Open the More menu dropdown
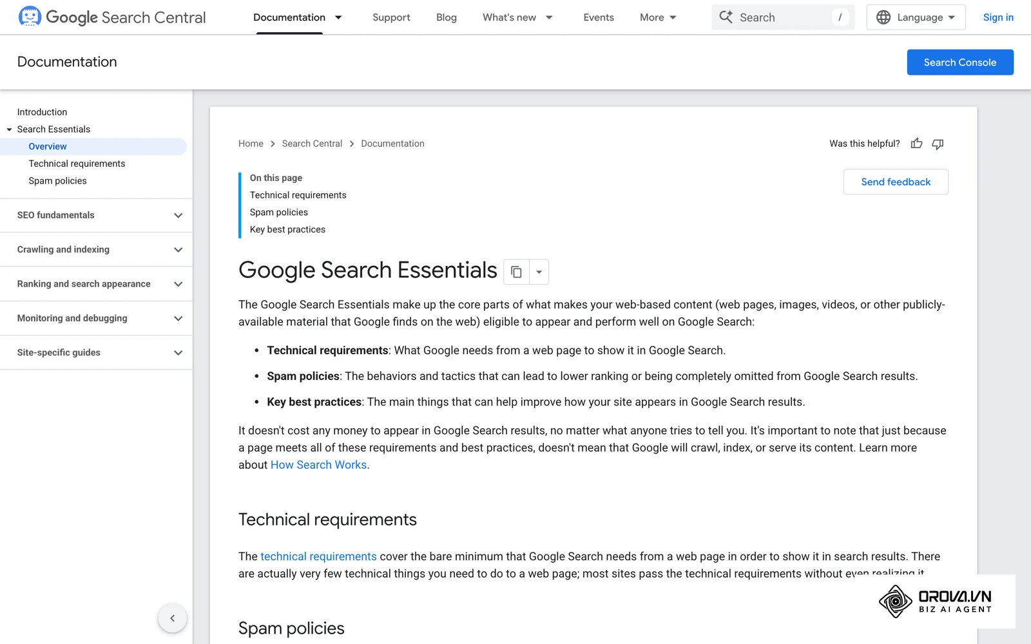The image size is (1031, 644). point(658,17)
